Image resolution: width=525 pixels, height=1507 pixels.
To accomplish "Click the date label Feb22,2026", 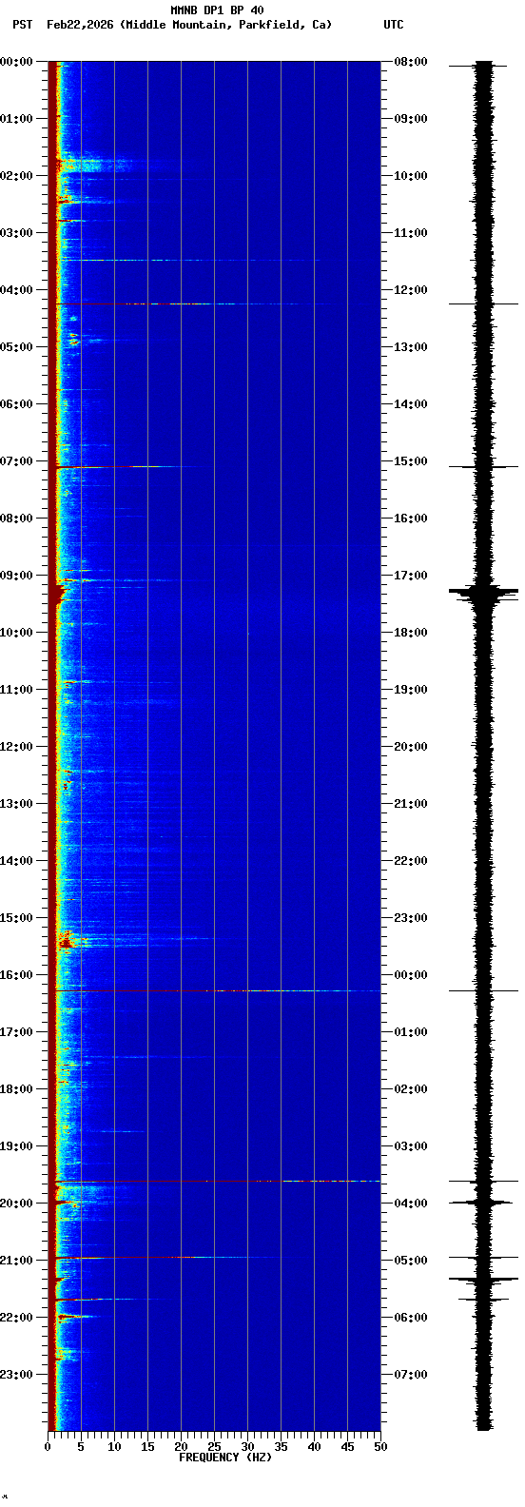I will tap(80, 25).
